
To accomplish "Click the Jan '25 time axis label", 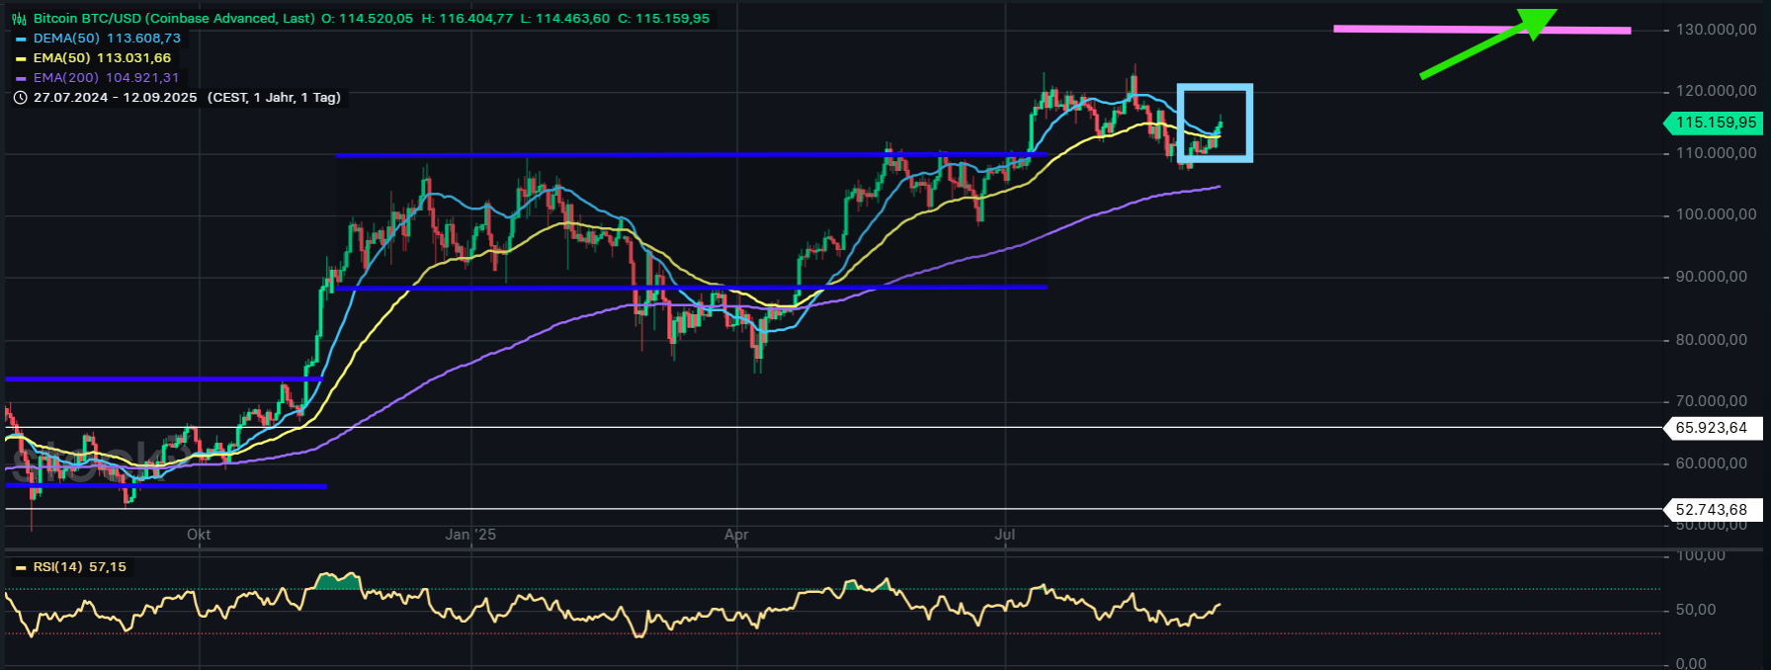I will [470, 535].
